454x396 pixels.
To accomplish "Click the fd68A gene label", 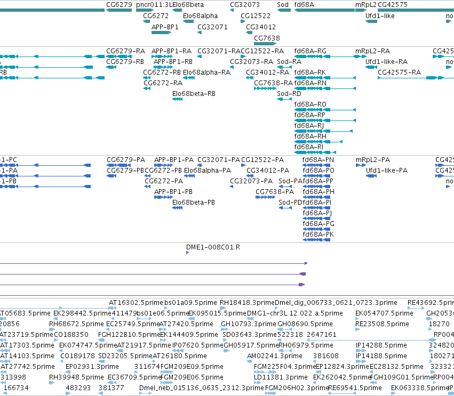I will (x=304, y=5).
